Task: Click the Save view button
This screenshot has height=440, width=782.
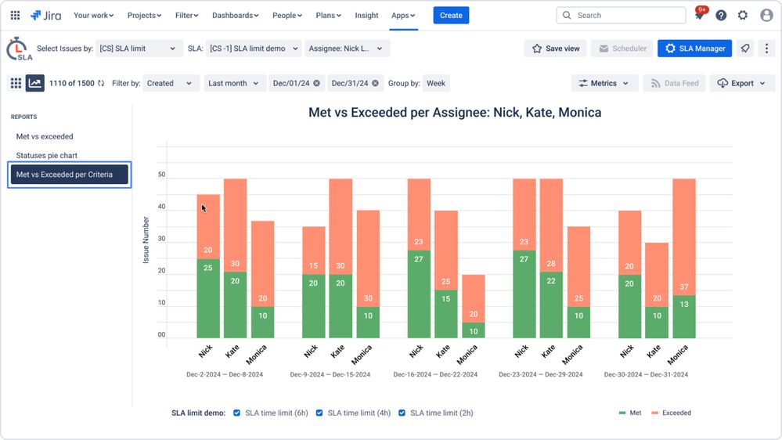Action: click(x=556, y=49)
